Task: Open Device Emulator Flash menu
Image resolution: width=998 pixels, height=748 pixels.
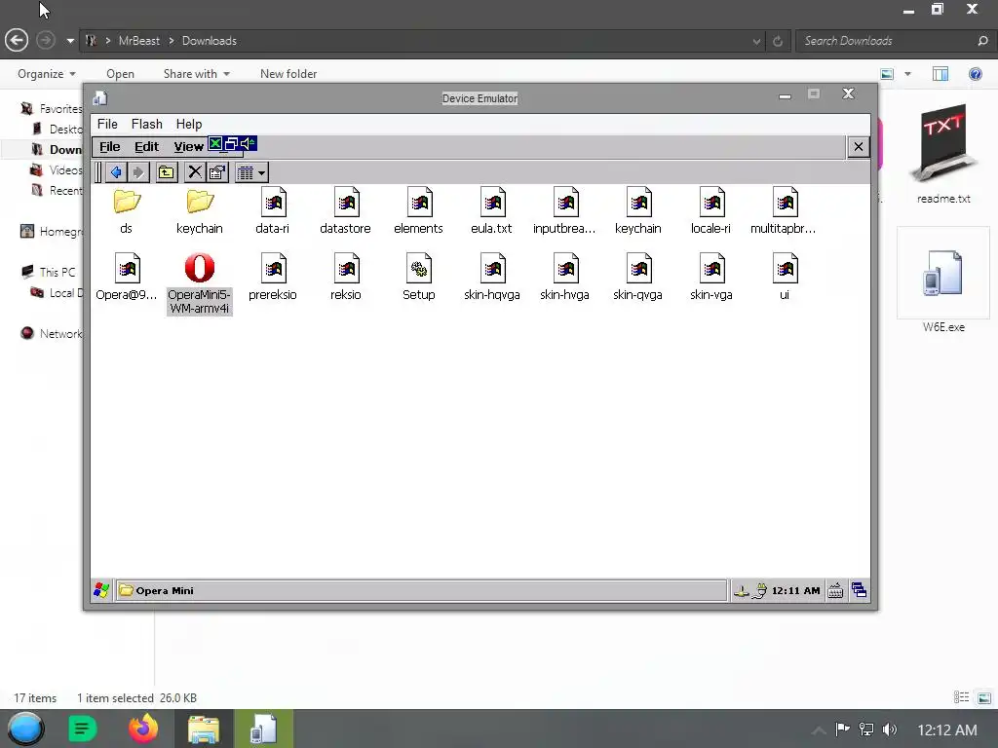Action: click(x=147, y=124)
